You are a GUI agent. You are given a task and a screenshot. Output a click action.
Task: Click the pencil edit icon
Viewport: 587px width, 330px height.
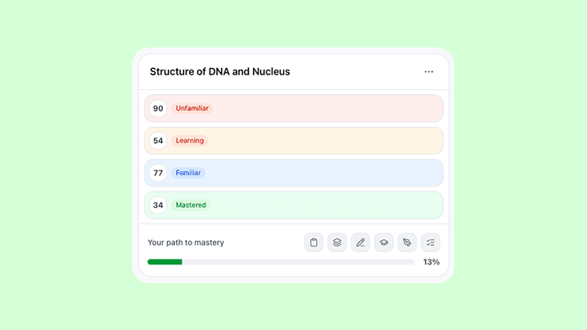click(360, 242)
